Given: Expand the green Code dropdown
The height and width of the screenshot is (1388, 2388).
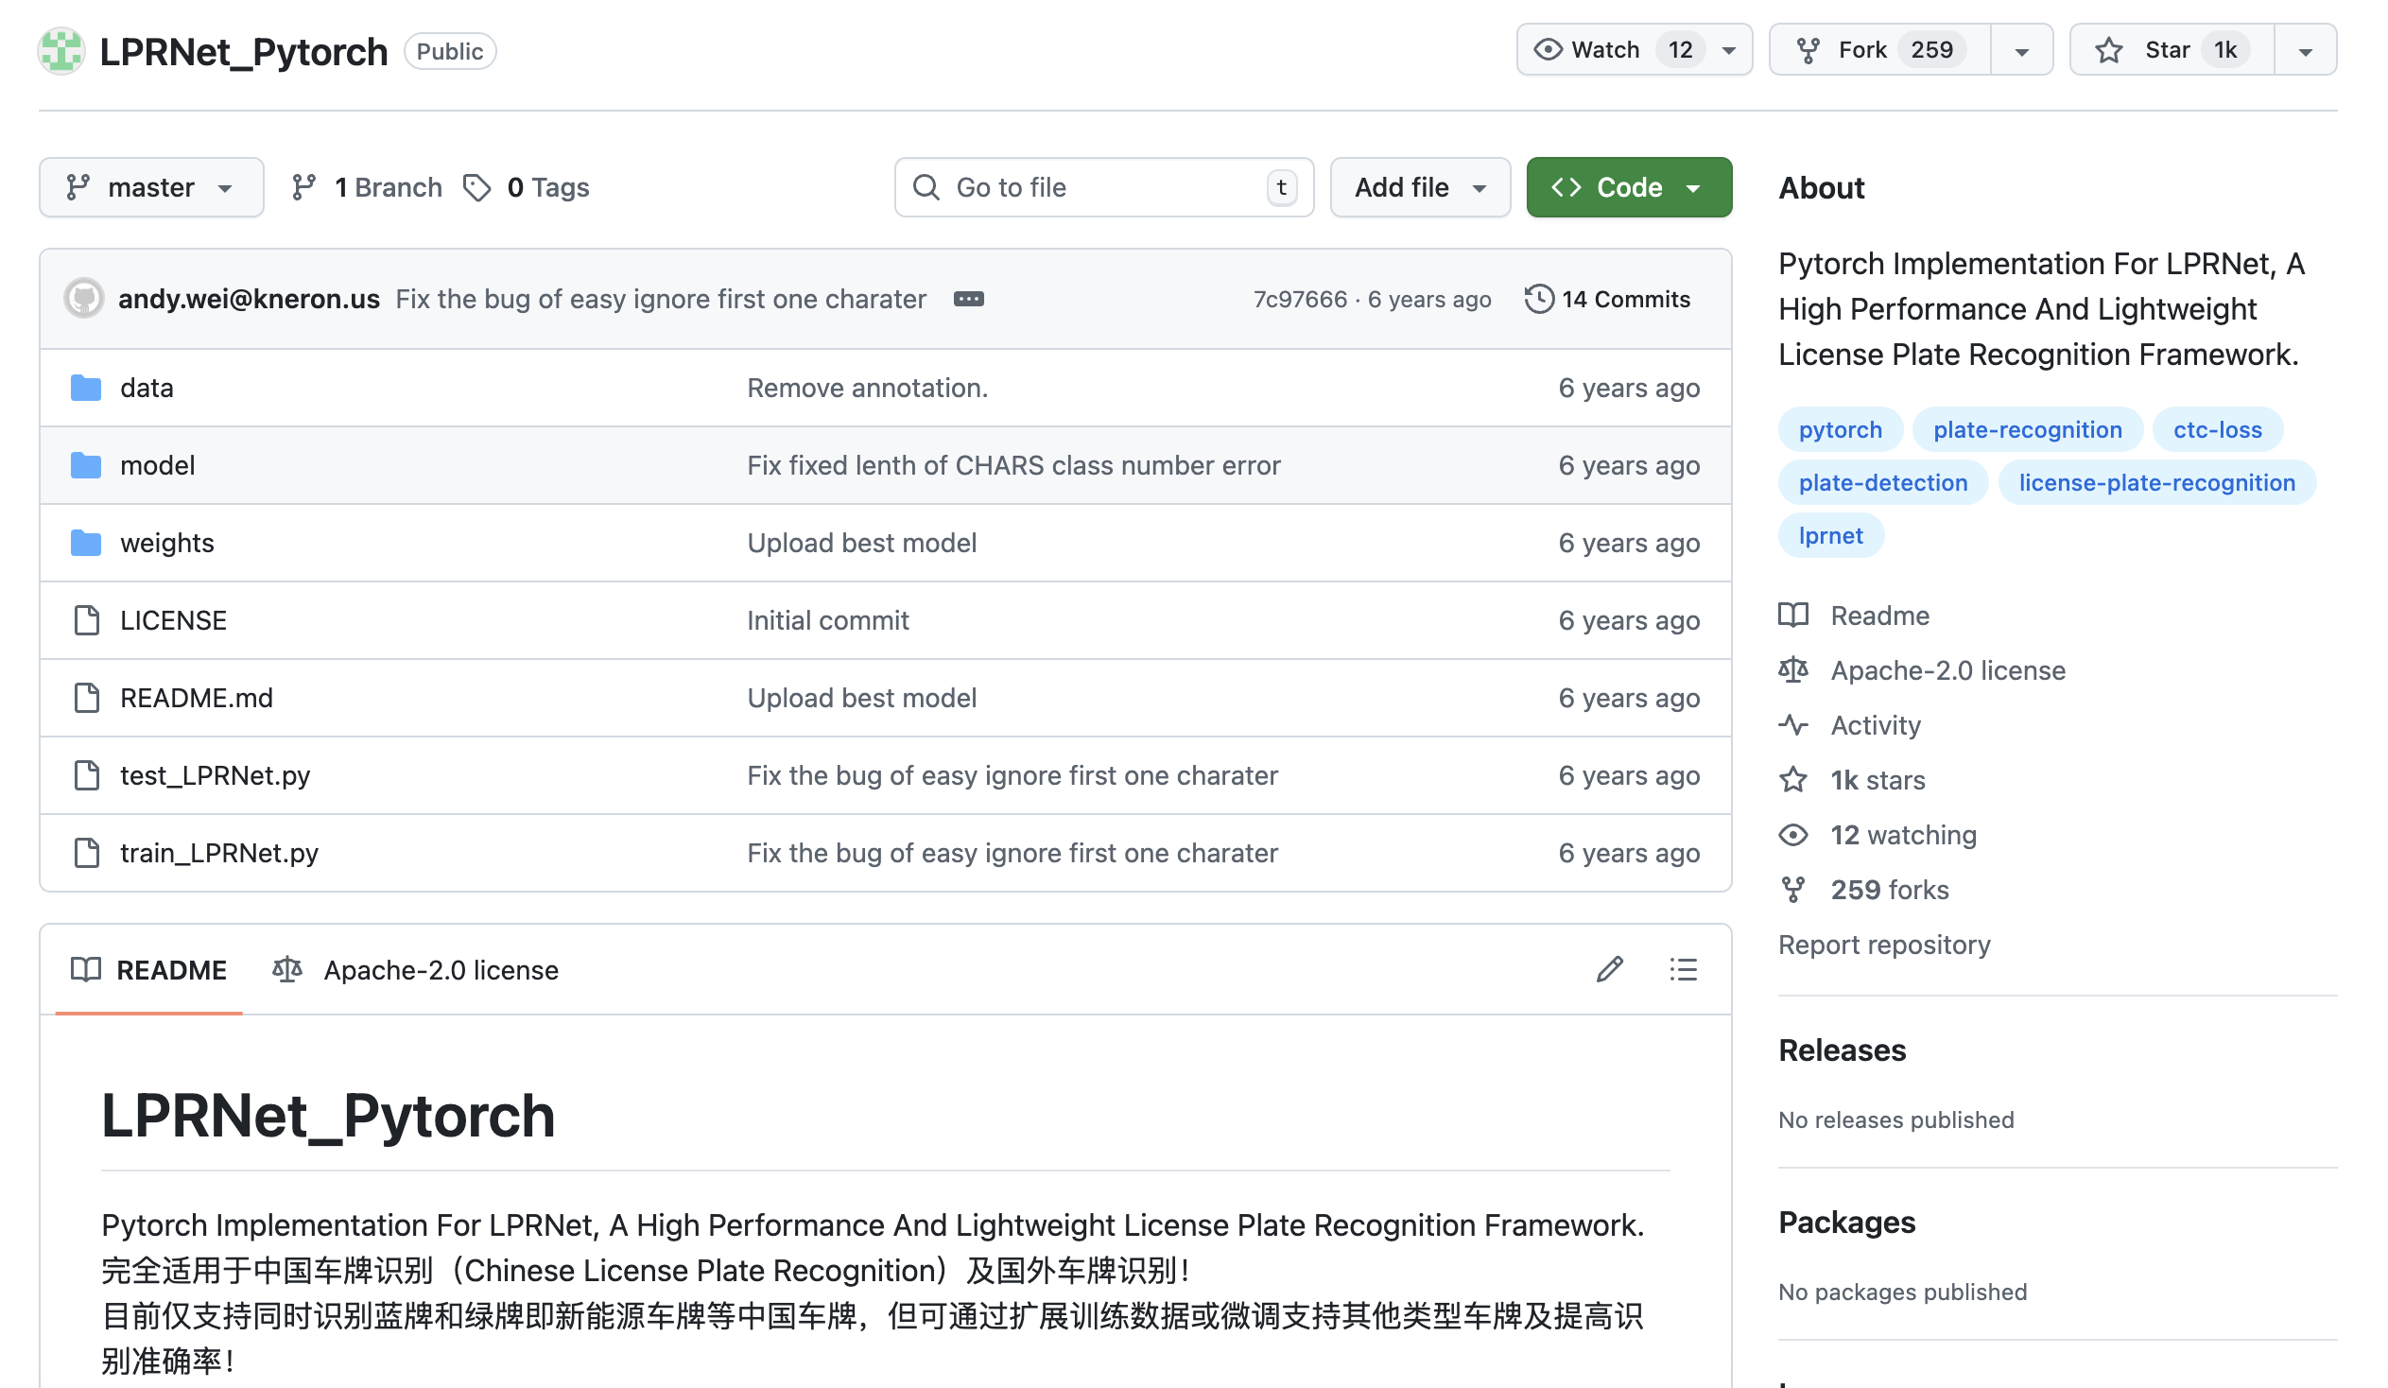Looking at the screenshot, I should pyautogui.click(x=1628, y=187).
